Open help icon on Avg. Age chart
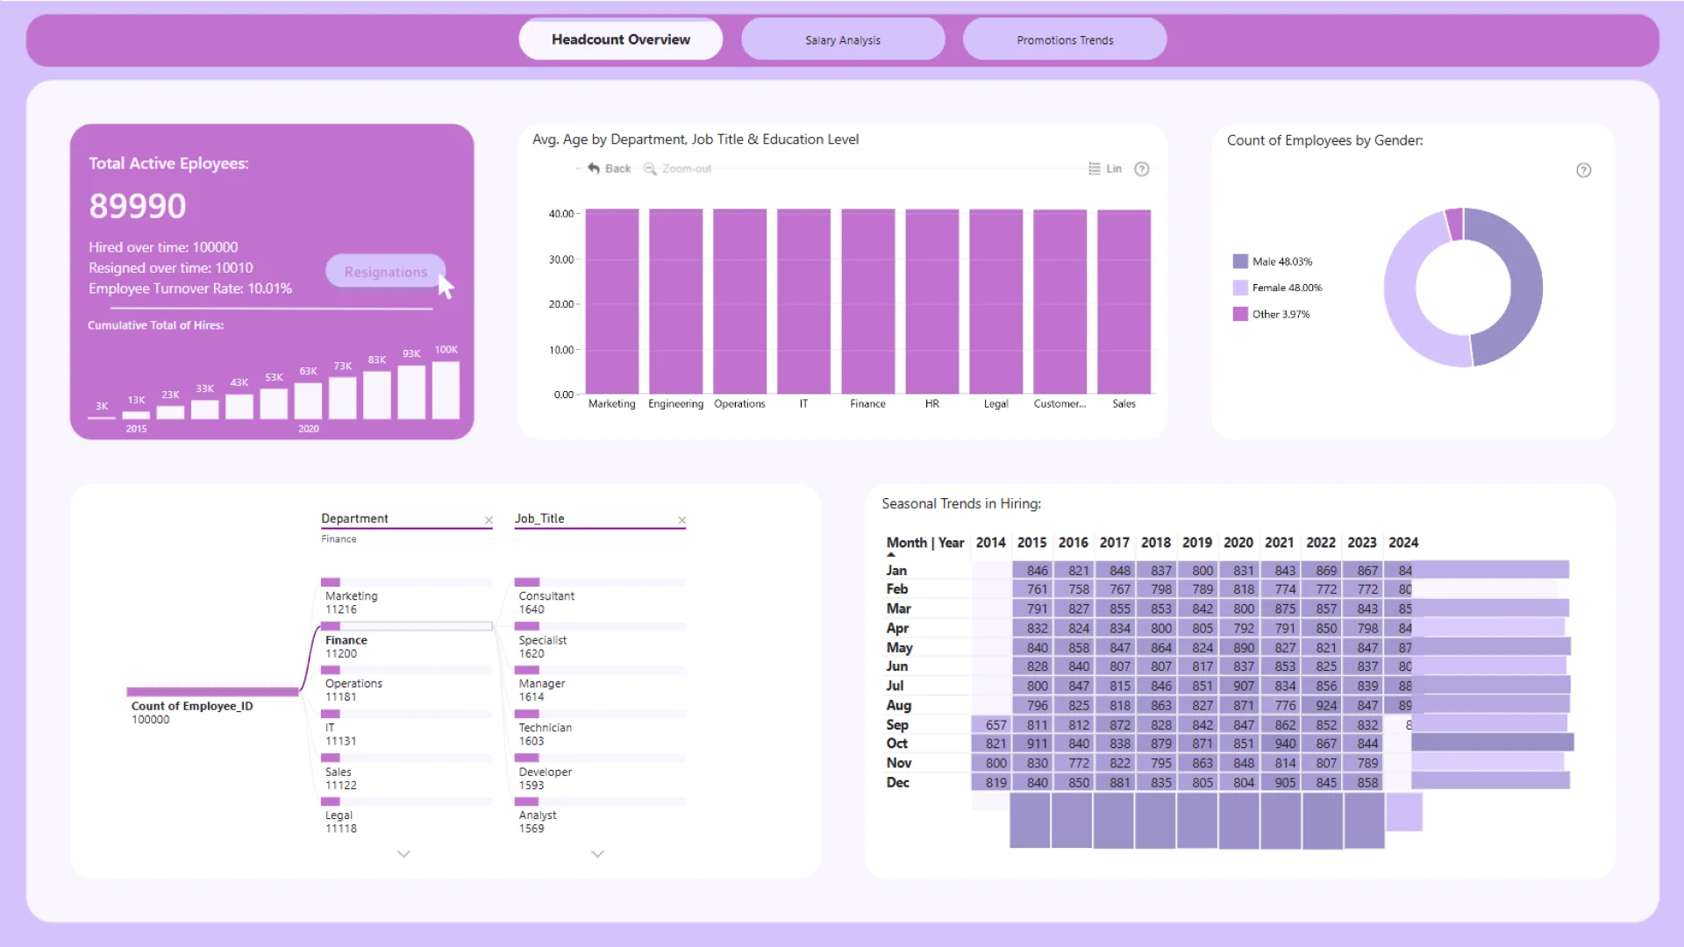Viewport: 1684px width, 947px height. click(x=1142, y=169)
